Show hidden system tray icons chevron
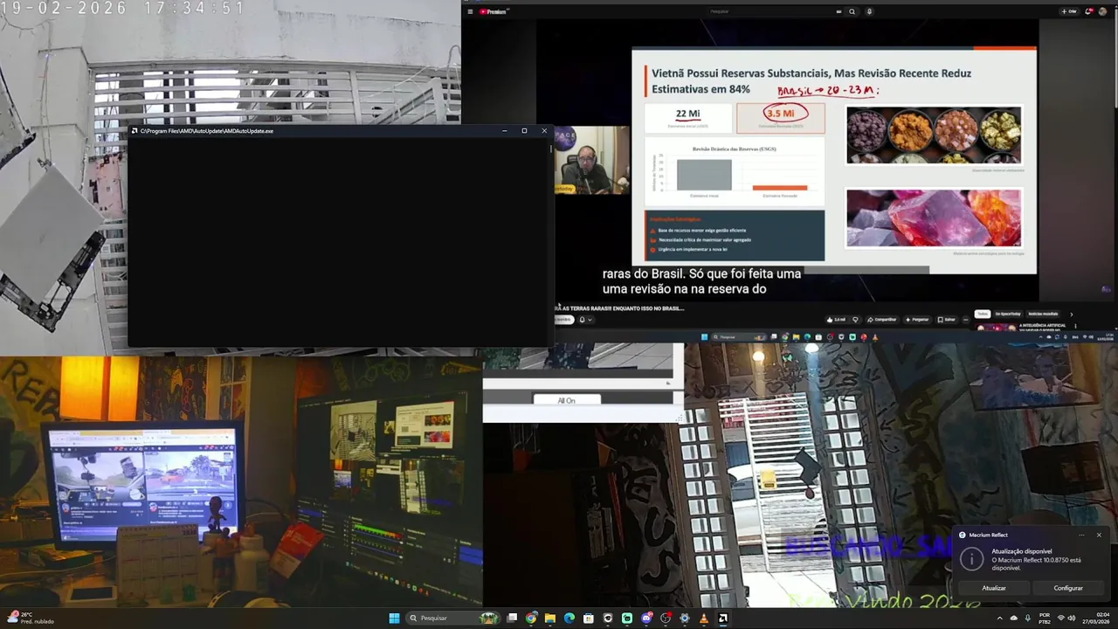The image size is (1118, 629). click(x=1000, y=619)
